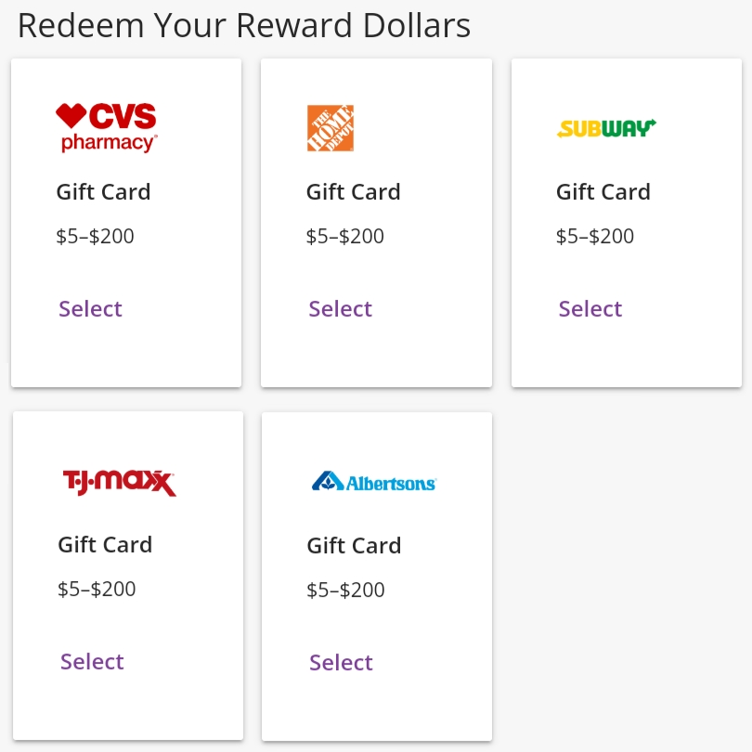
Task: Click the $5–$200 range on Albertsons card
Action: pyautogui.click(x=345, y=590)
